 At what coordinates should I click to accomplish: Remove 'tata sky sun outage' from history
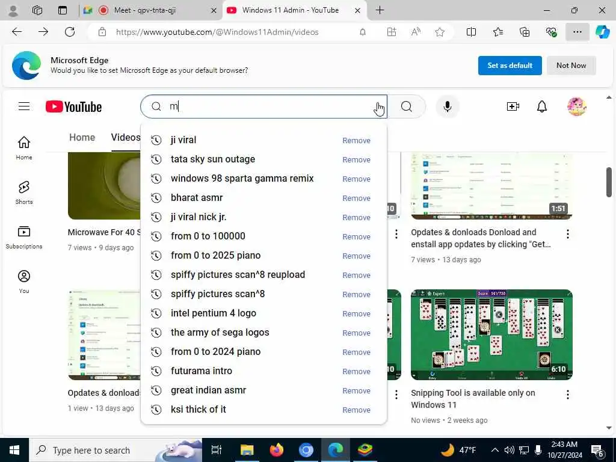coord(356,159)
